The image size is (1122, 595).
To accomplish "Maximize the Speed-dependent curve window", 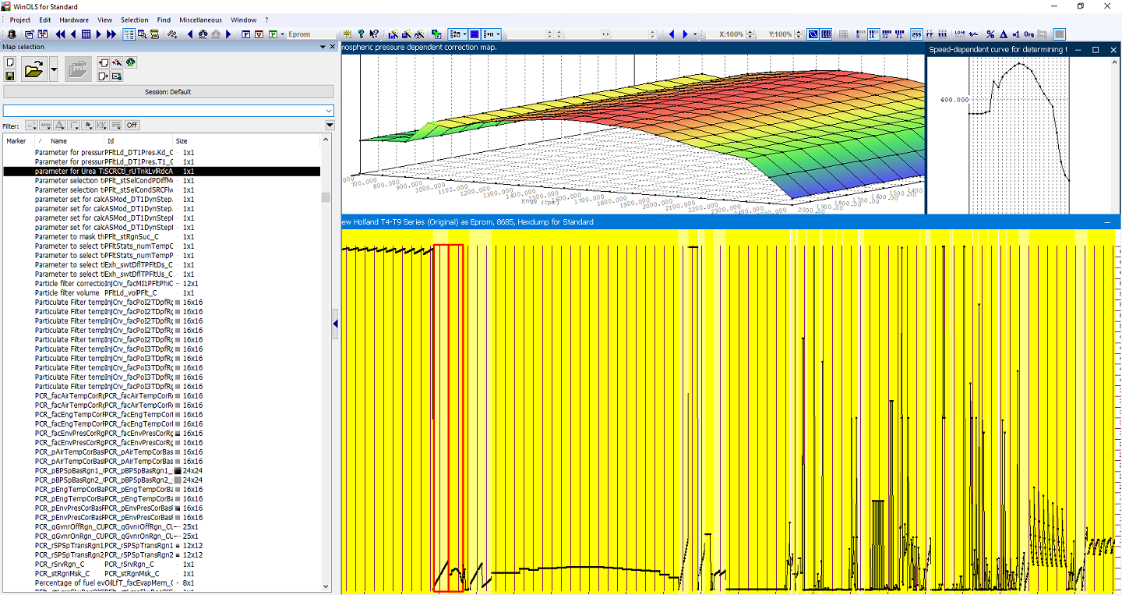I will 1095,49.
